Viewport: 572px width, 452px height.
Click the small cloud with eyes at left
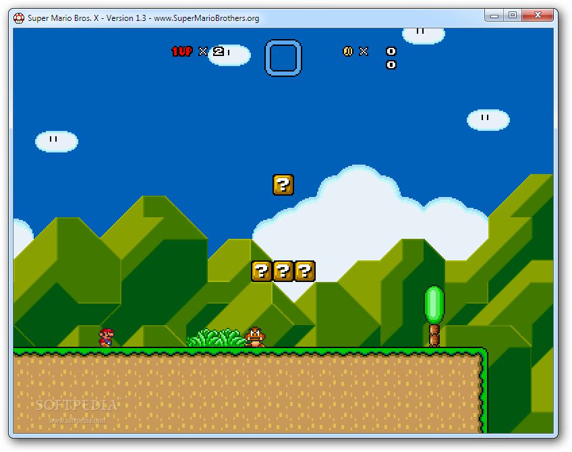pos(57,141)
